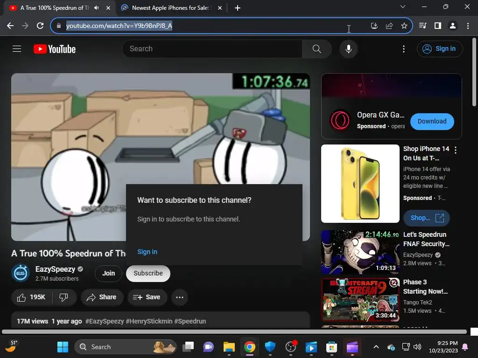Expand tab search chevron
Image resolution: width=478 pixels, height=358 pixels.
pyautogui.click(x=402, y=7)
